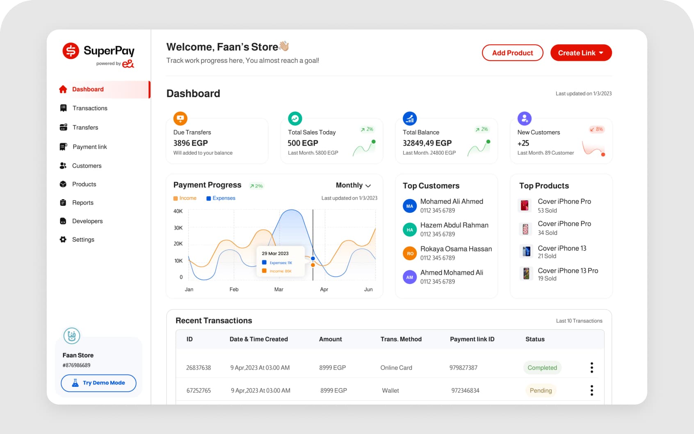
Task: Click Online Card method in first transaction
Action: tap(396, 368)
